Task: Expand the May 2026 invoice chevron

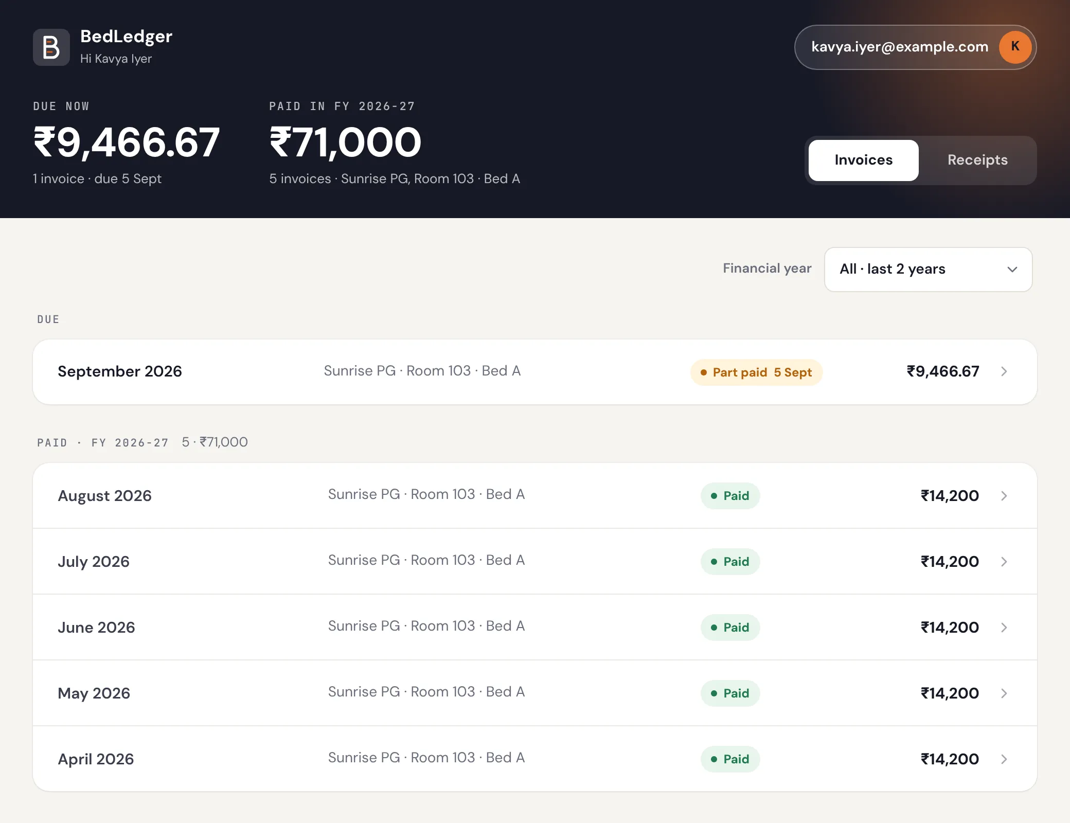Action: [1004, 693]
